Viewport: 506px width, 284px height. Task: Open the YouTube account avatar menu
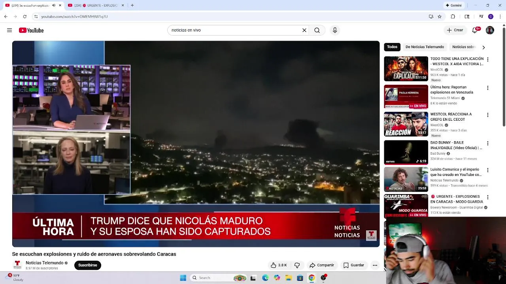point(490,30)
